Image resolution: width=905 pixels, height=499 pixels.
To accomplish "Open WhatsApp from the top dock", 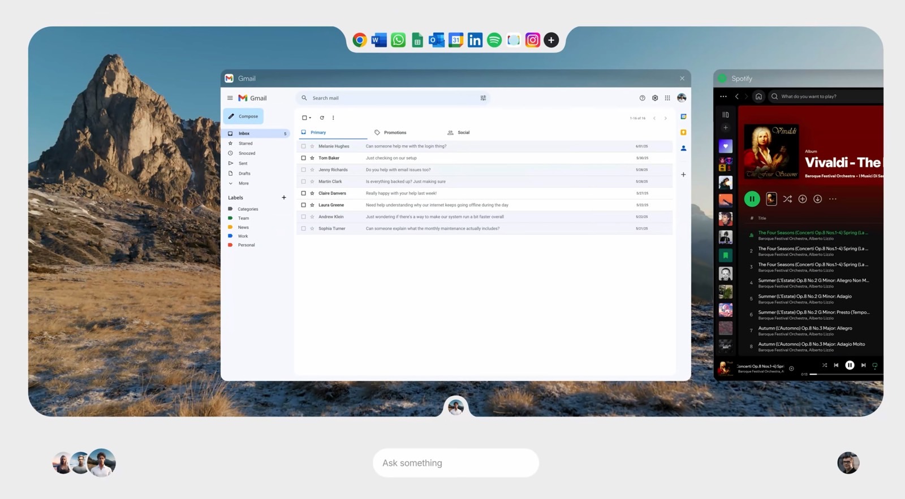I will point(398,40).
